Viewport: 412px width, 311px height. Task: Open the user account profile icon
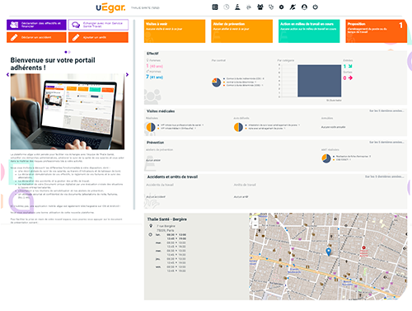pos(304,7)
